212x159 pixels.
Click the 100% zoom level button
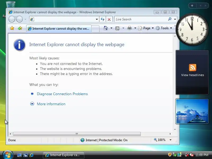[x=160, y=140]
